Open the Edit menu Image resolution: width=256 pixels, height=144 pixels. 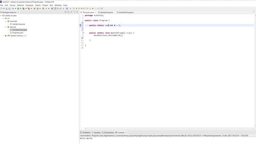coord(6,5)
